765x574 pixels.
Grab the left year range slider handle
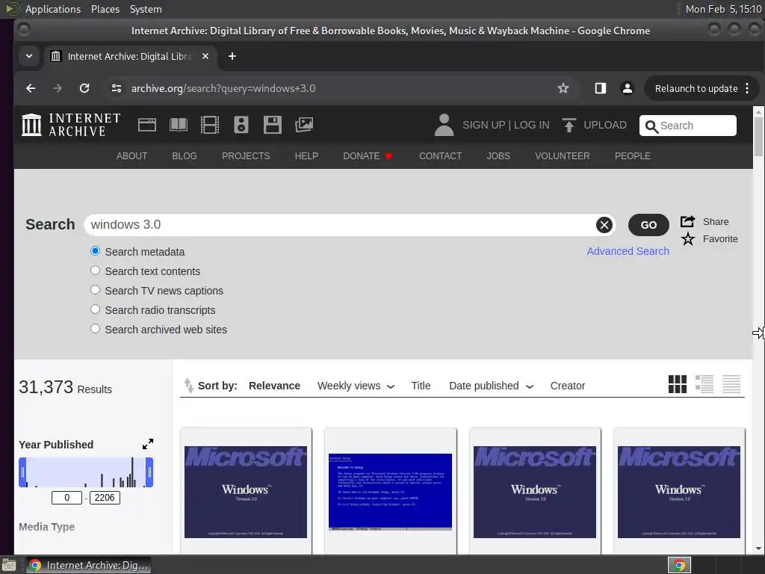click(22, 472)
